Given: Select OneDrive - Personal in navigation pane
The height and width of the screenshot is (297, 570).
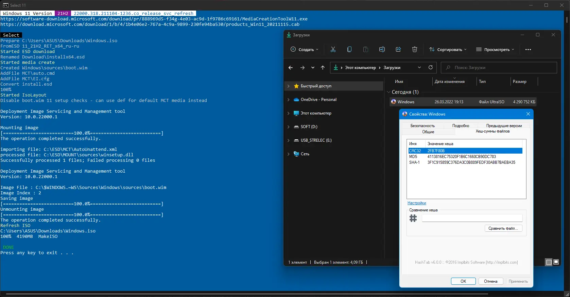Looking at the screenshot, I should (x=334, y=100).
